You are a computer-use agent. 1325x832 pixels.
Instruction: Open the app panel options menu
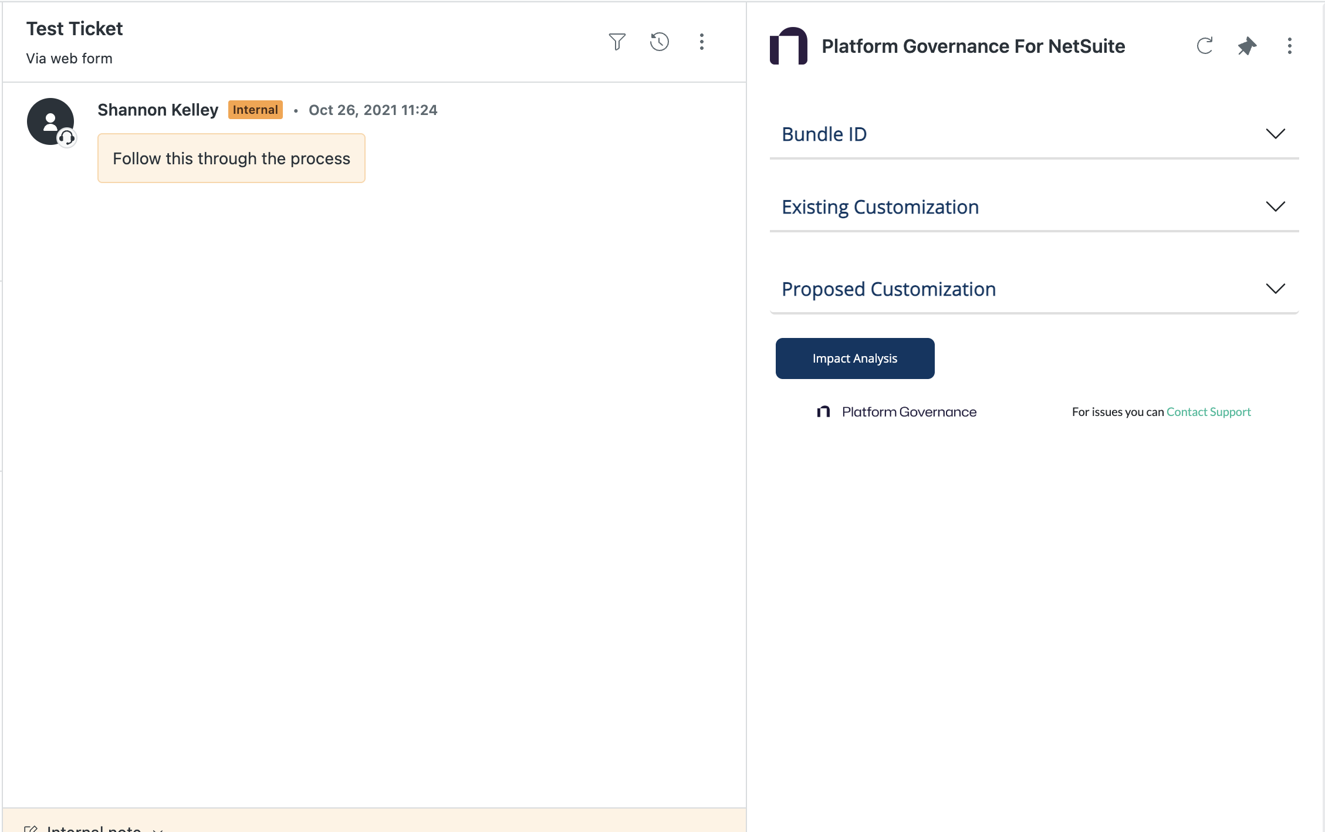point(1289,46)
